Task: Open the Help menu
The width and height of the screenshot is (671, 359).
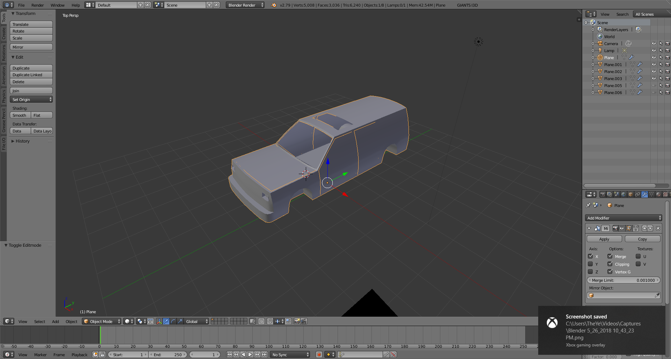Action: [75, 5]
